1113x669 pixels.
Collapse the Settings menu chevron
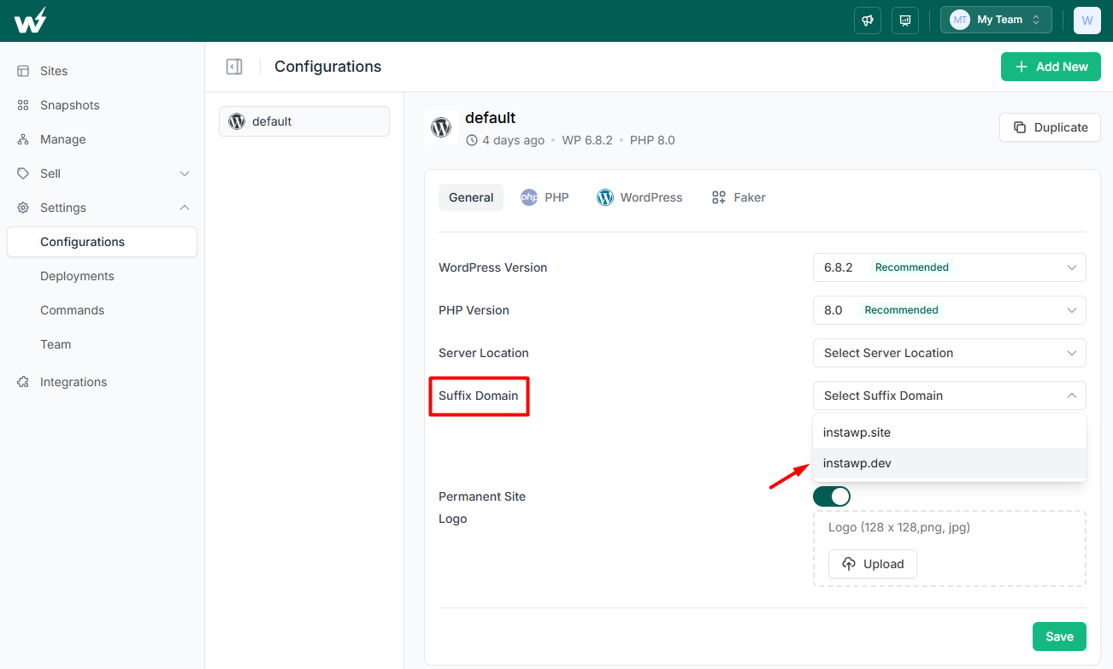click(185, 208)
